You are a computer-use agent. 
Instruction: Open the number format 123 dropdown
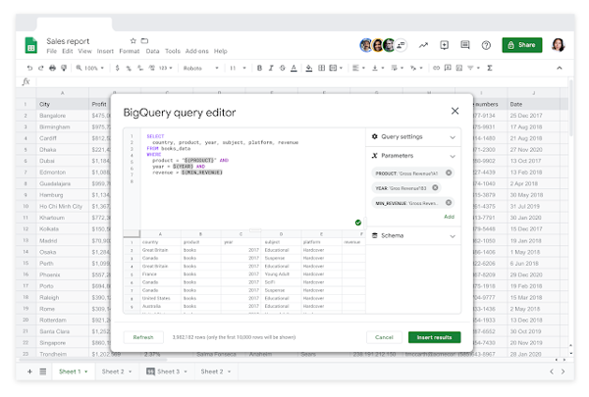[165, 68]
